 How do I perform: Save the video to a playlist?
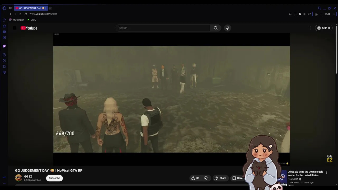point(237,178)
